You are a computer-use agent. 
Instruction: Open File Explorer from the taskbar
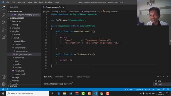point(65,94)
